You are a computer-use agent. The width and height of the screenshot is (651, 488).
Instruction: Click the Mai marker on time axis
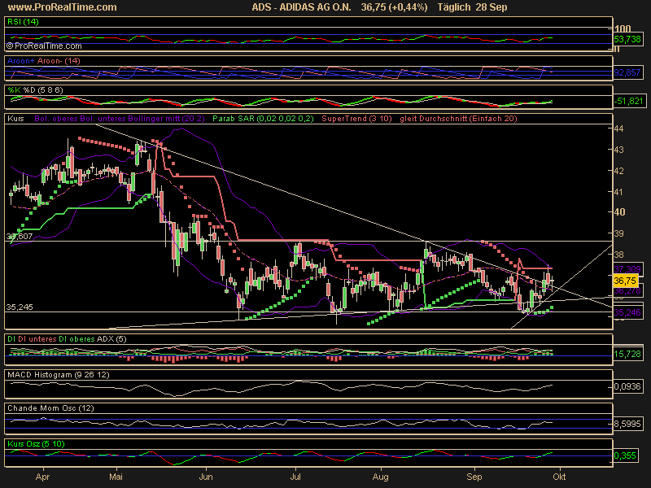tap(116, 477)
